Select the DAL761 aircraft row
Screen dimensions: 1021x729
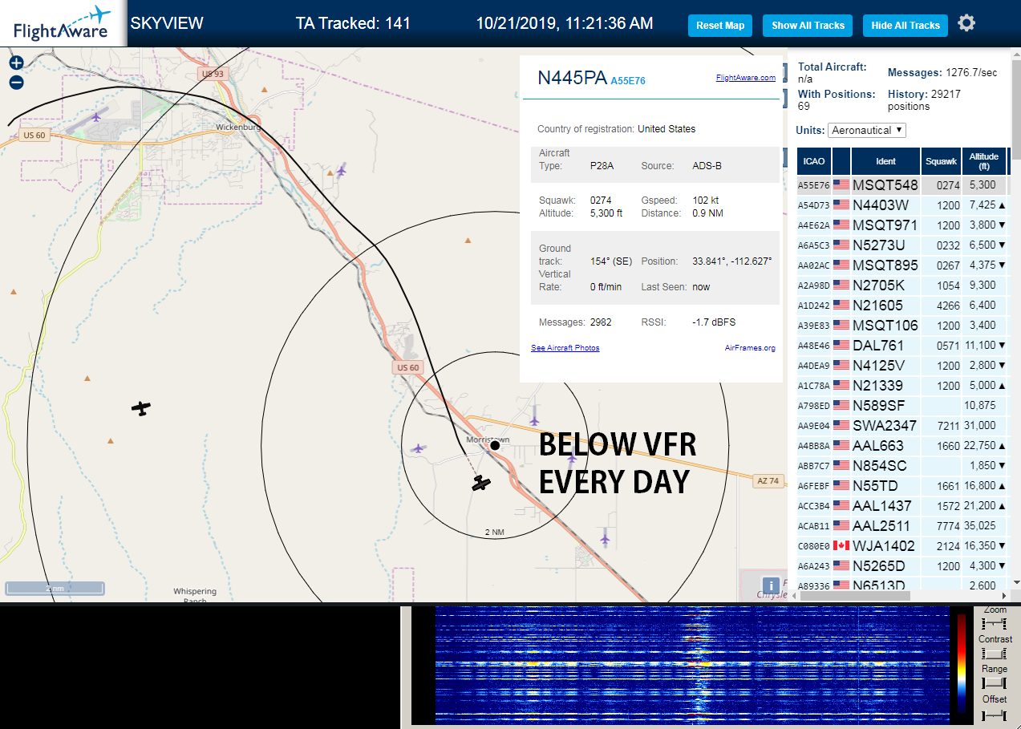[902, 346]
